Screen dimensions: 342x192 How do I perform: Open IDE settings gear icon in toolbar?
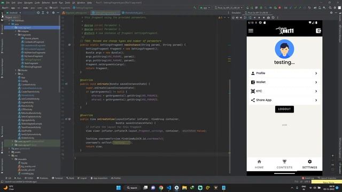[335, 7]
